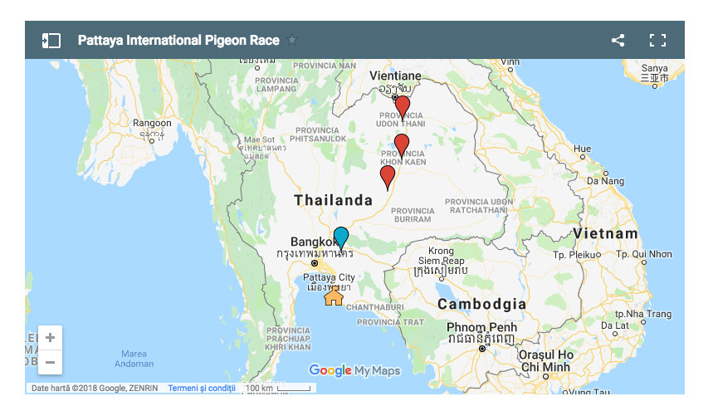713x406 pixels.
Task: Click the Marea Andaman sea label
Action: [134, 359]
